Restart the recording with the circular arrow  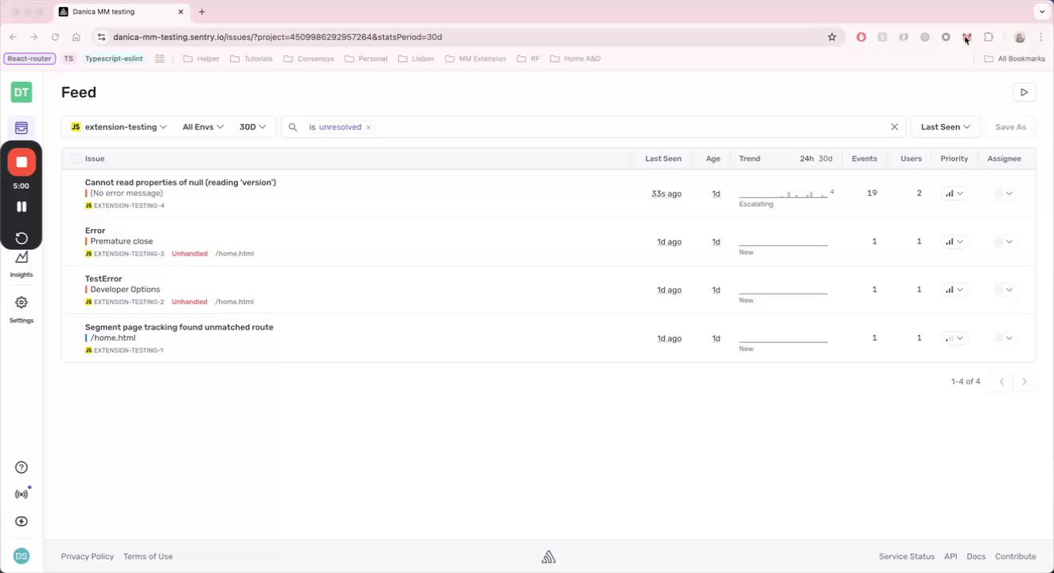pyautogui.click(x=21, y=238)
